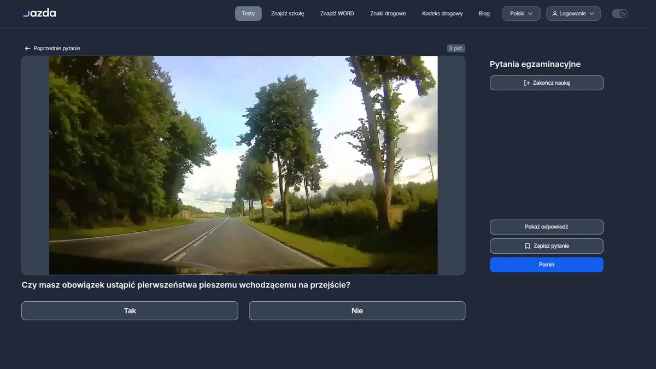
Task: Click the user icon beside Logowanie
Action: click(x=555, y=14)
